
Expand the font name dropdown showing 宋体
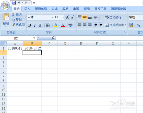(52, 17)
